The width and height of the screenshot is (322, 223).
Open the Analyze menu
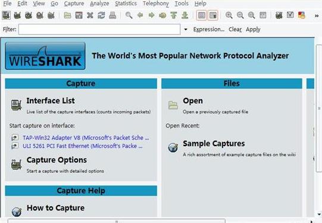point(99,4)
